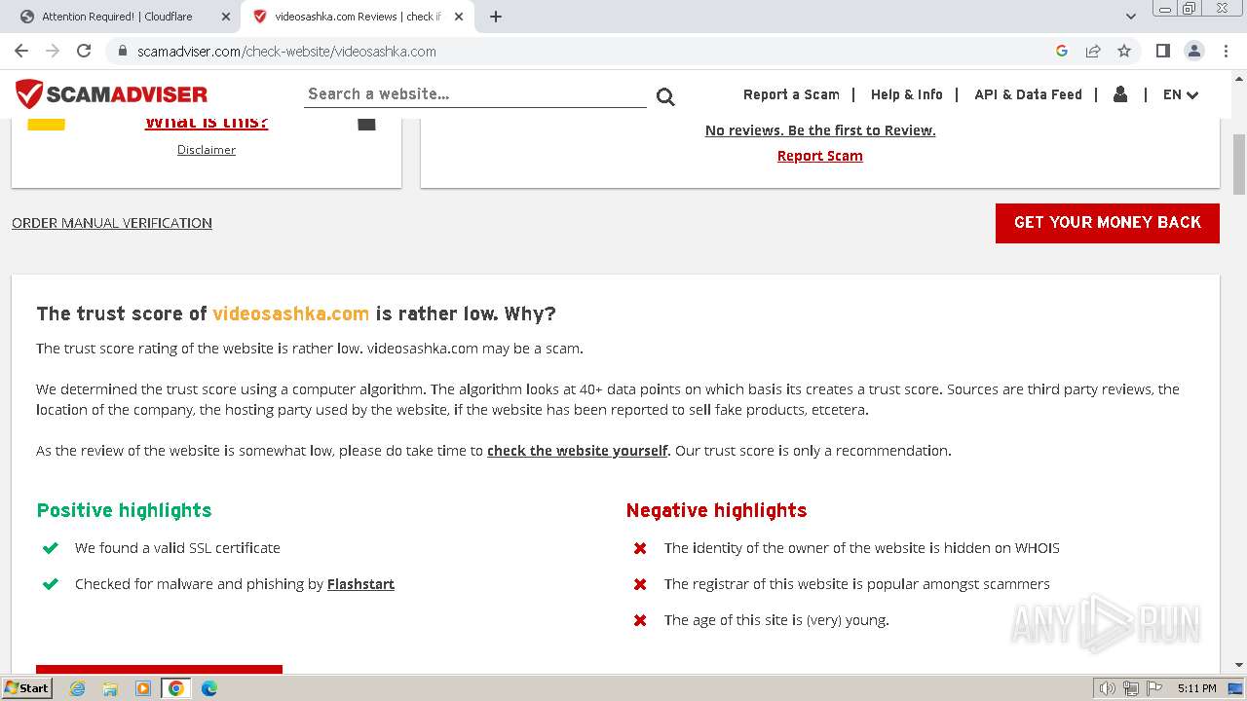Image resolution: width=1247 pixels, height=701 pixels.
Task: Open a new browser tab
Action: [x=495, y=17]
